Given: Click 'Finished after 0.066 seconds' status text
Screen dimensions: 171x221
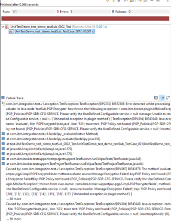Looking at the screenshot, I should click(19, 5).
